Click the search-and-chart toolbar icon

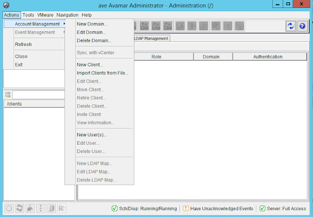pos(180,26)
